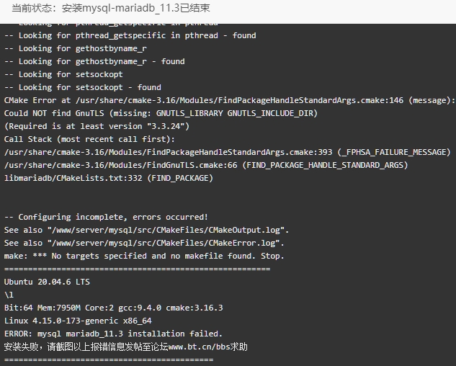456x366 pixels.
Task: Click the status header about mysql-mariadb_11.3 installation
Action: 111,8
